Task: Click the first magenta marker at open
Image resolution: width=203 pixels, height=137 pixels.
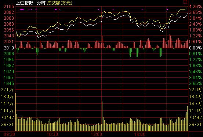Action: point(20,10)
